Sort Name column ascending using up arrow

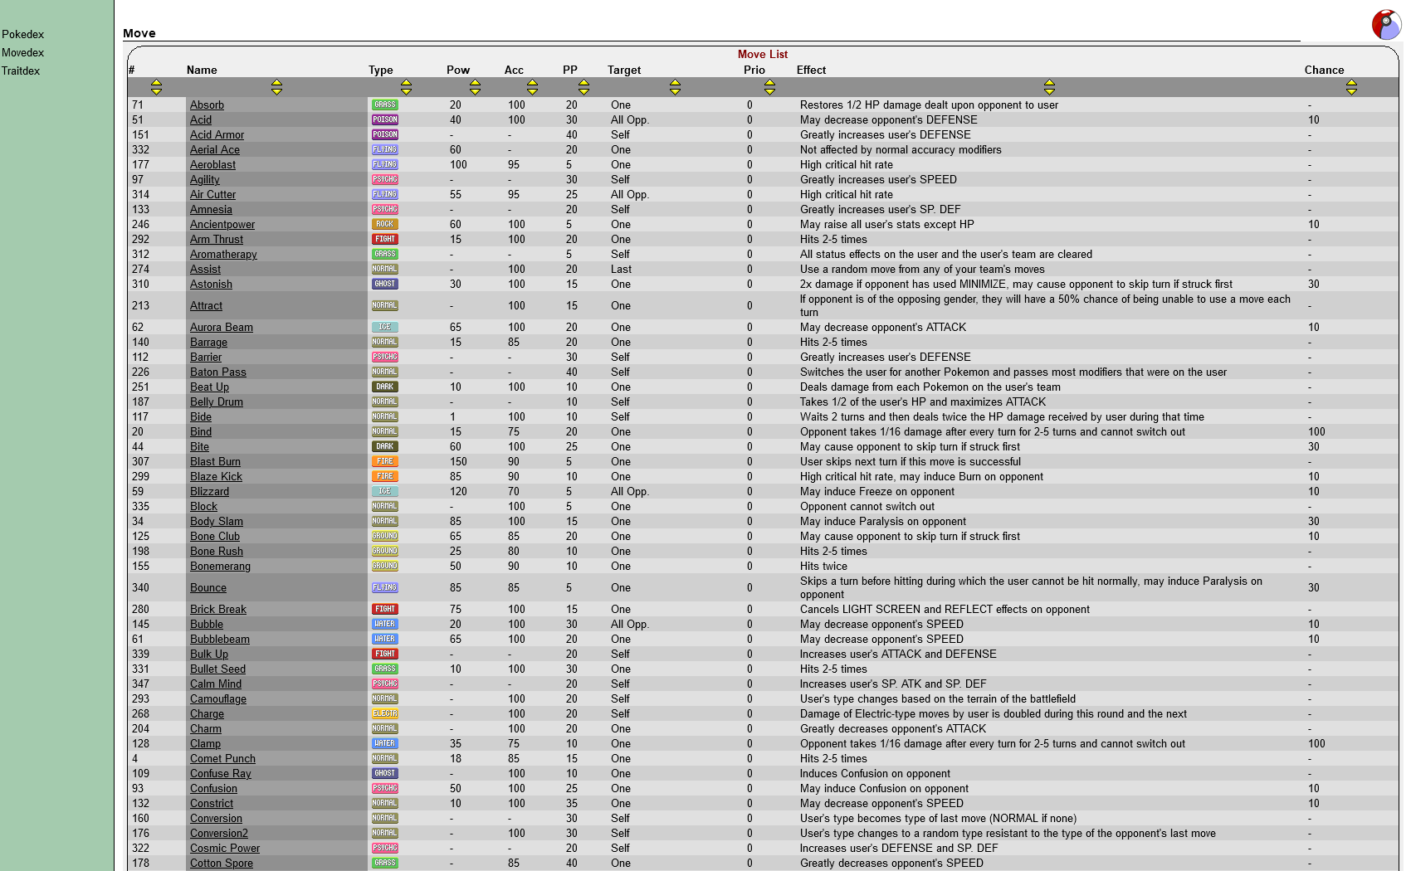pos(276,83)
